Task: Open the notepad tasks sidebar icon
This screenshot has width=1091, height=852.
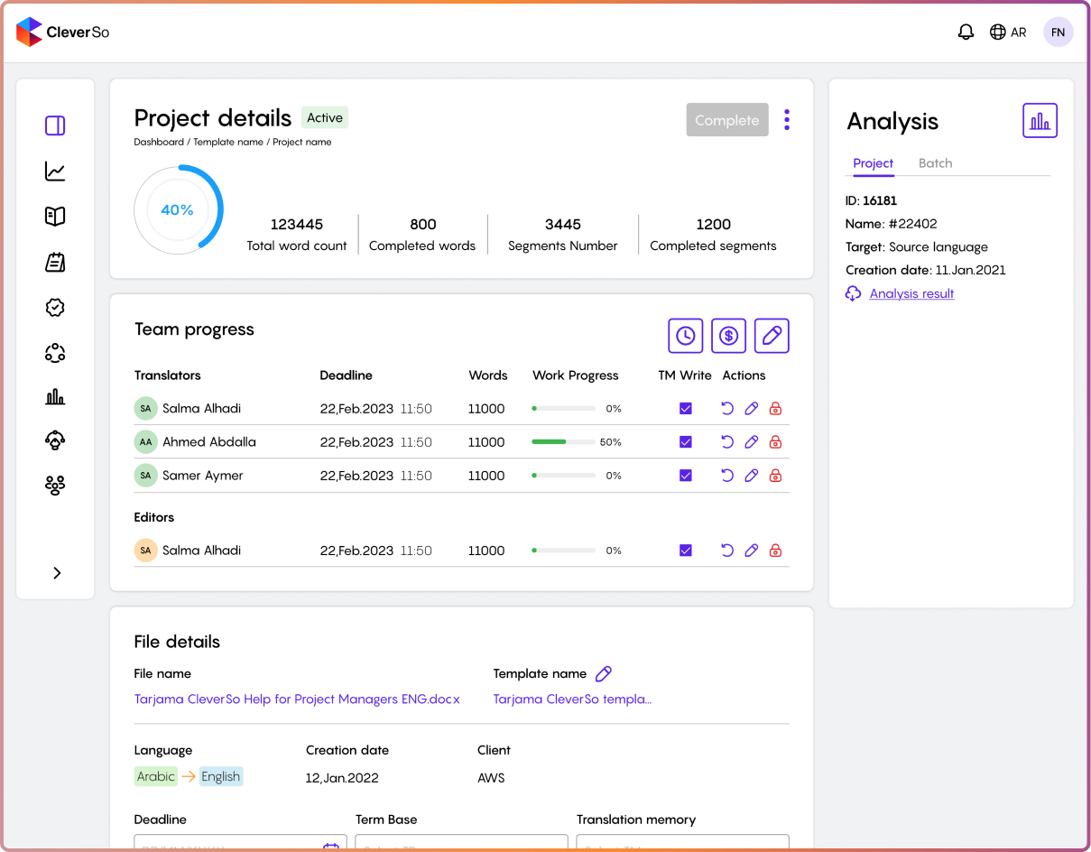Action: tap(55, 263)
